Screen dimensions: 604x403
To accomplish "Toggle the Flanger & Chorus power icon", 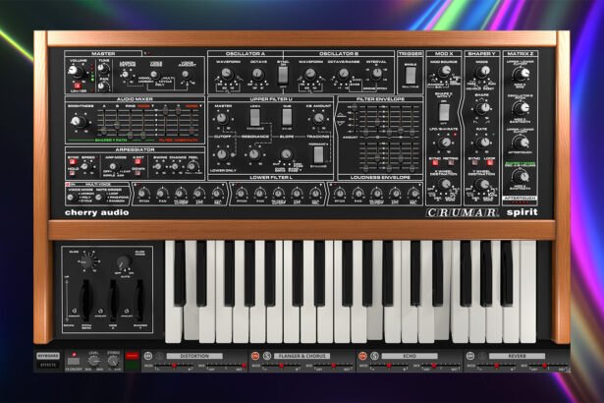I will click(255, 356).
